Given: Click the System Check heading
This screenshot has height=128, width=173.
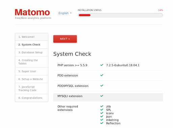Looking at the screenshot, I should click(72, 54).
